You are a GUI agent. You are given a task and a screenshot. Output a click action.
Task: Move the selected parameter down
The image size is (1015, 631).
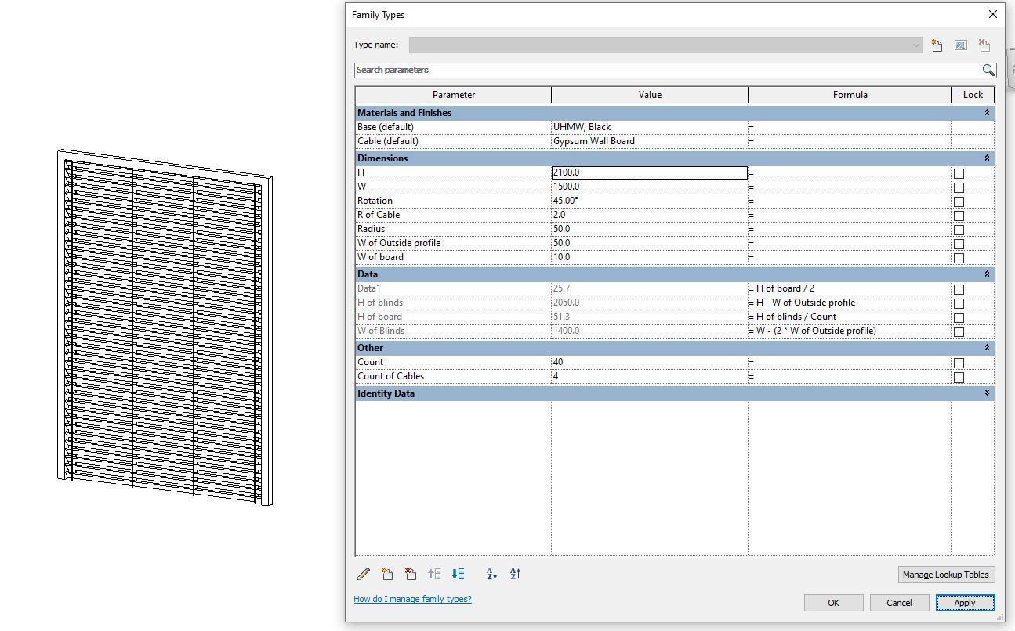coord(458,574)
